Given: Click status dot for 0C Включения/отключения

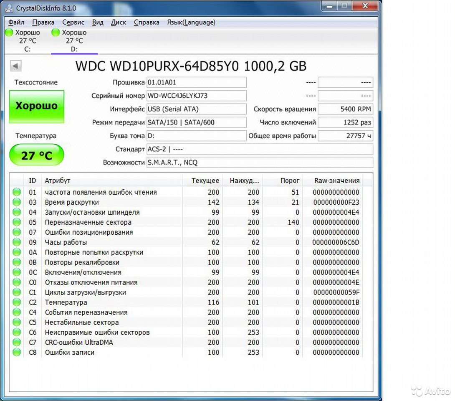Looking at the screenshot, I should point(17,272).
